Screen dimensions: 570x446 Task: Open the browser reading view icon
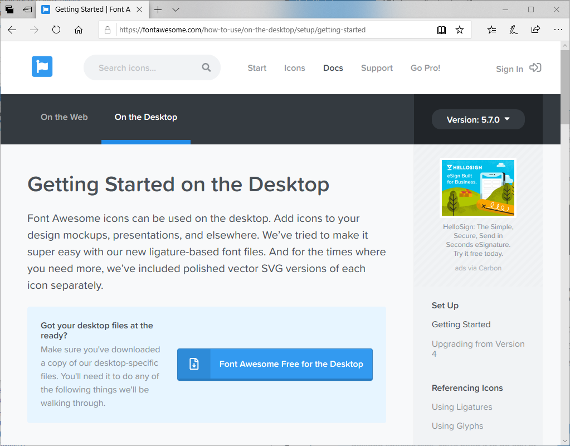pyautogui.click(x=441, y=30)
